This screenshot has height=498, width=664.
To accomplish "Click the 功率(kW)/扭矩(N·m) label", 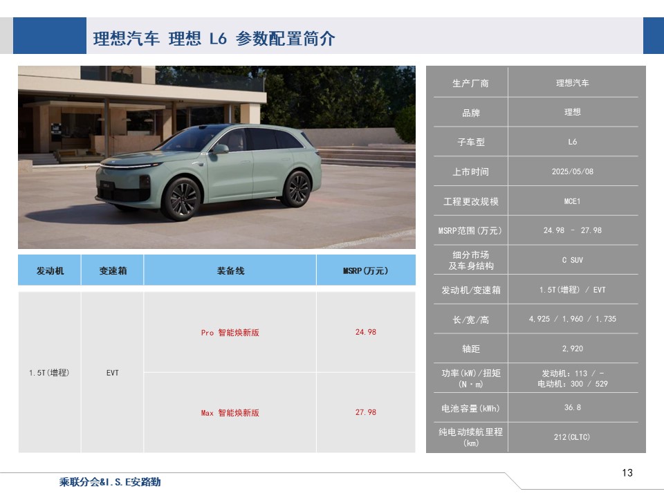I will pyautogui.click(x=471, y=378).
